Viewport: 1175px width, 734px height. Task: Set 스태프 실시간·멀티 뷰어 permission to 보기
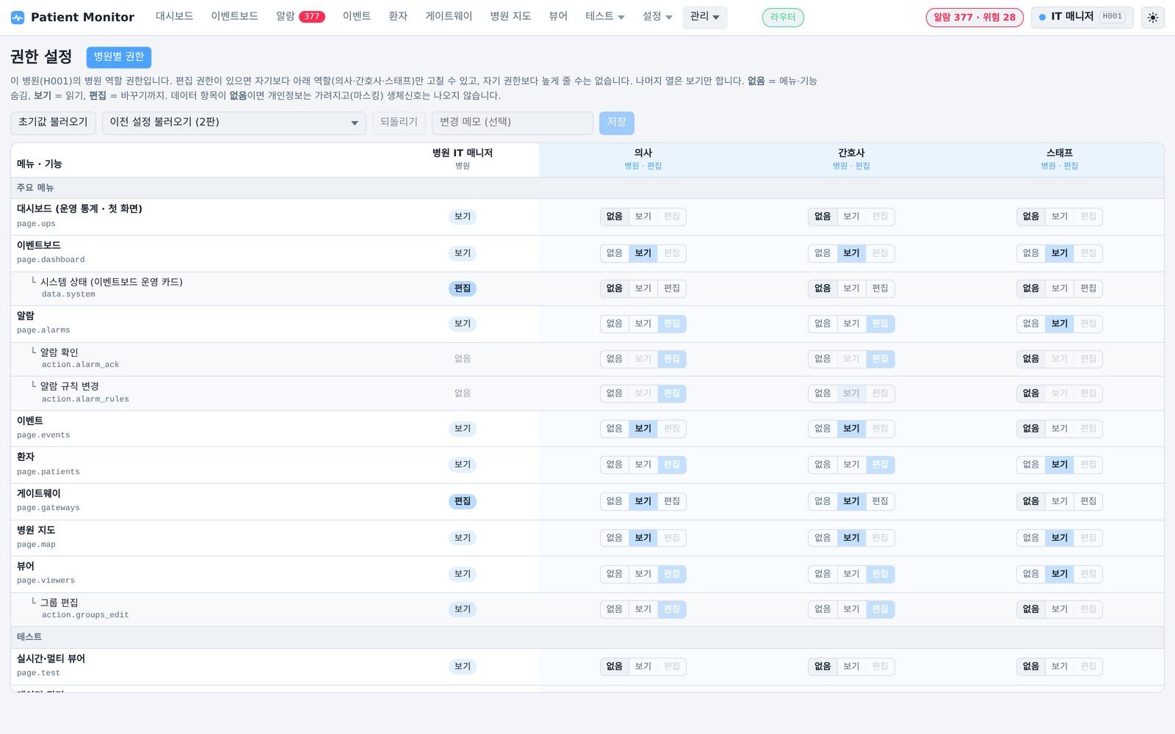coord(1060,666)
